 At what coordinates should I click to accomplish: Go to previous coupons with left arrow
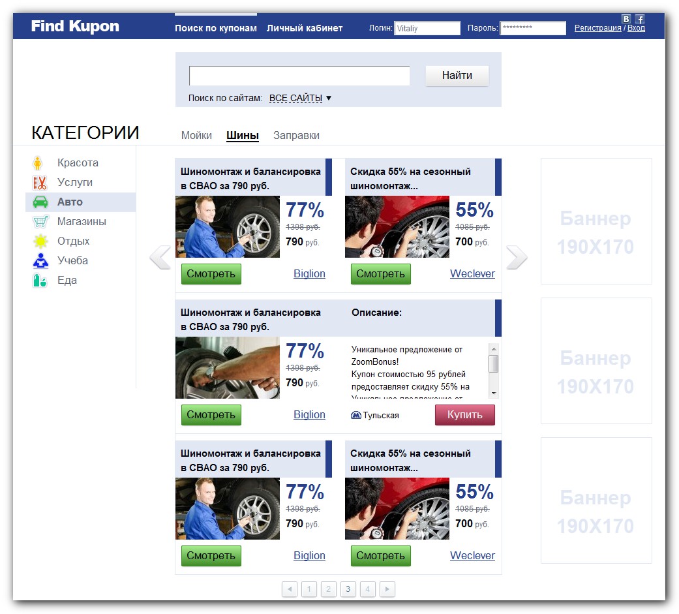click(x=160, y=257)
